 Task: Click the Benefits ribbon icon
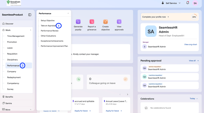(x=4, y=97)
